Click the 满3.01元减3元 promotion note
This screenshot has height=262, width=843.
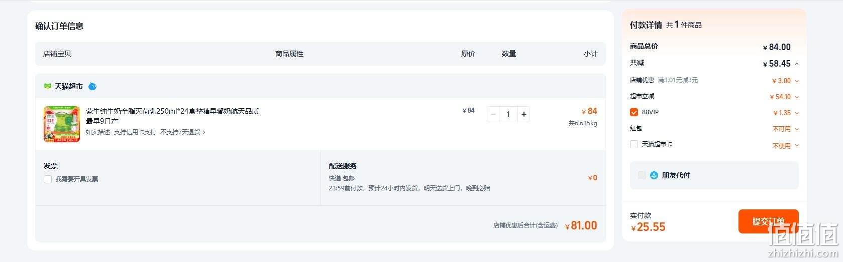tap(678, 80)
